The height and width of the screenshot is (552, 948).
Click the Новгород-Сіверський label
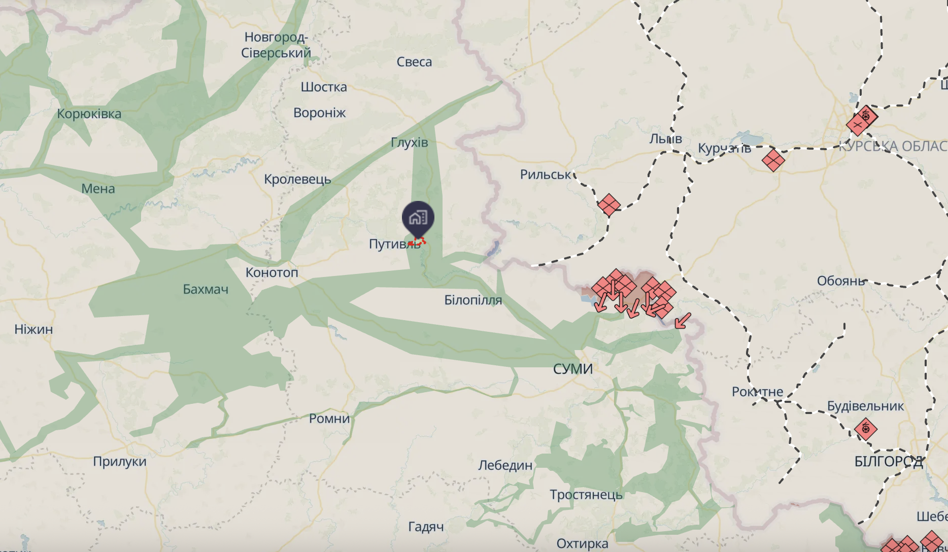click(x=276, y=45)
